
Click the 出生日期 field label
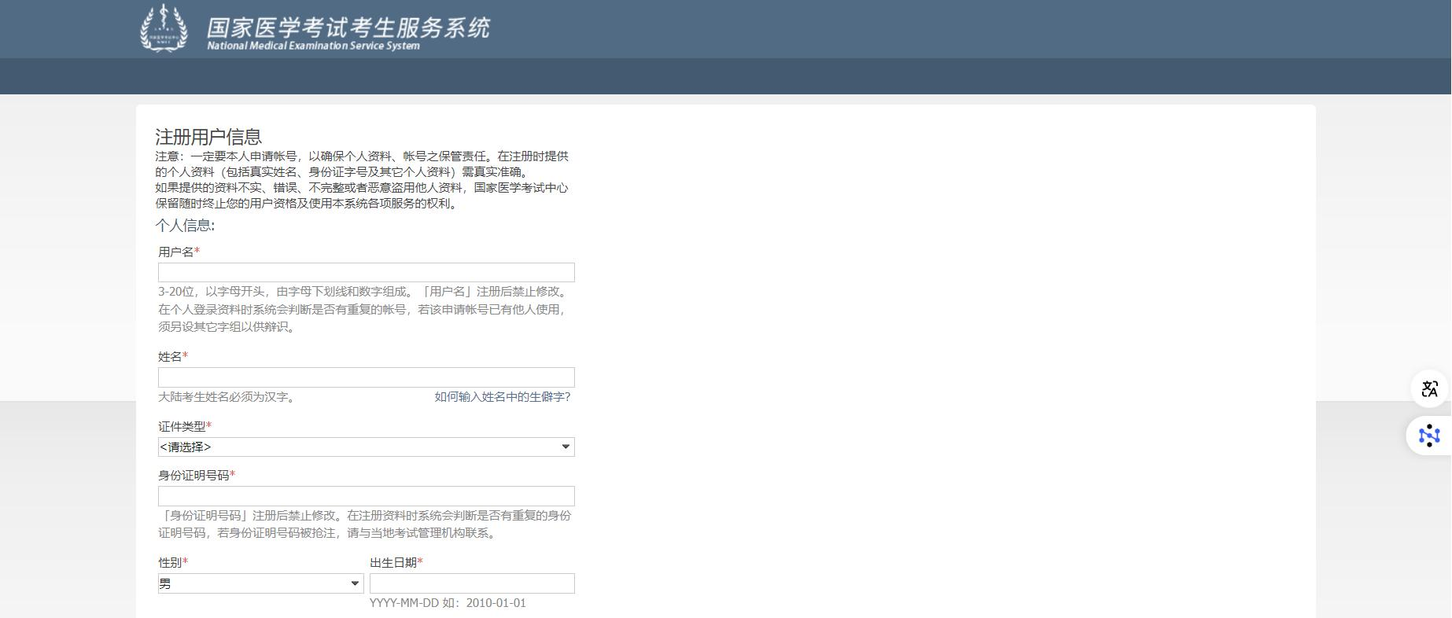[393, 562]
